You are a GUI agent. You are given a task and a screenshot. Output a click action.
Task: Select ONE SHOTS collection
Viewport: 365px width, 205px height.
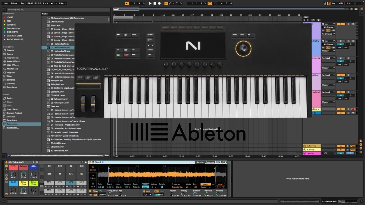(x=12, y=32)
